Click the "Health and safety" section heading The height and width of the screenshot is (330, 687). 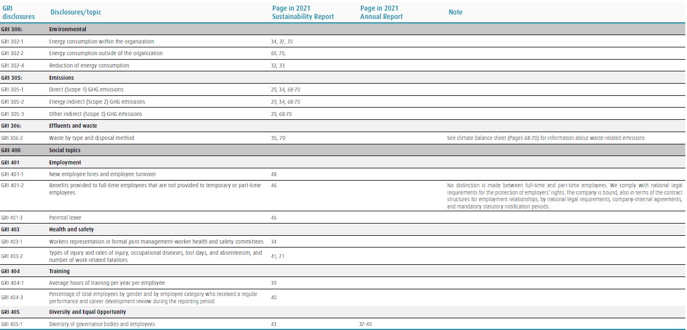point(71,230)
